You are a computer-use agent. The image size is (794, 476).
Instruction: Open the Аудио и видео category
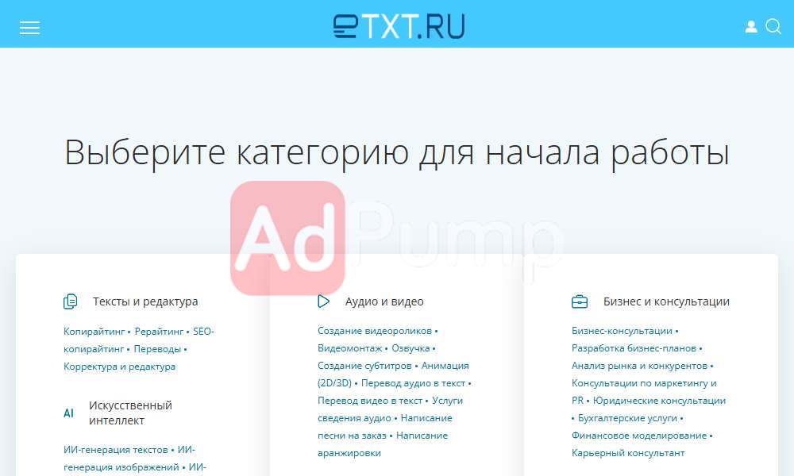click(384, 301)
